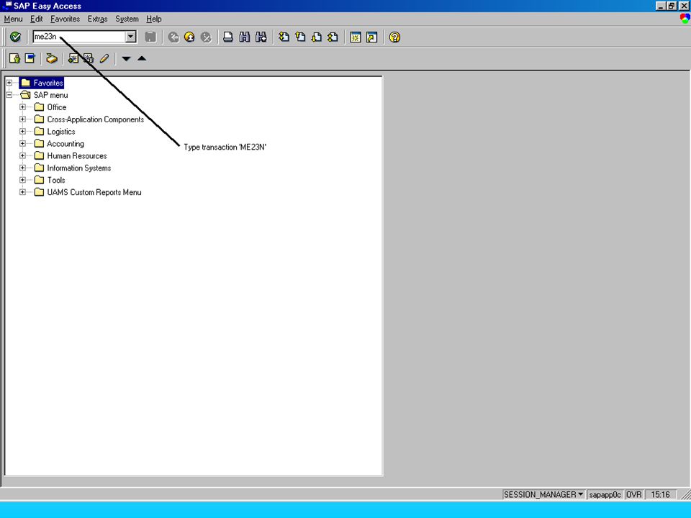Screen dimensions: 691x518
Task: Open the Help menu
Action: pyautogui.click(x=154, y=19)
